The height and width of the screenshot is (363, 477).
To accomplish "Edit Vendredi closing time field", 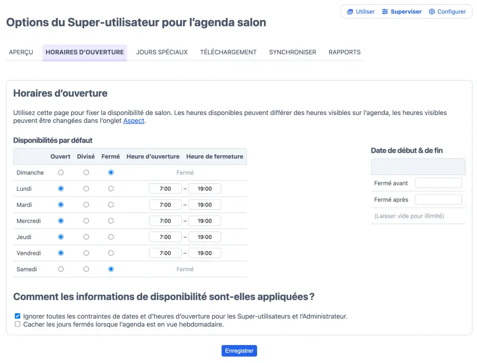I will coord(205,253).
